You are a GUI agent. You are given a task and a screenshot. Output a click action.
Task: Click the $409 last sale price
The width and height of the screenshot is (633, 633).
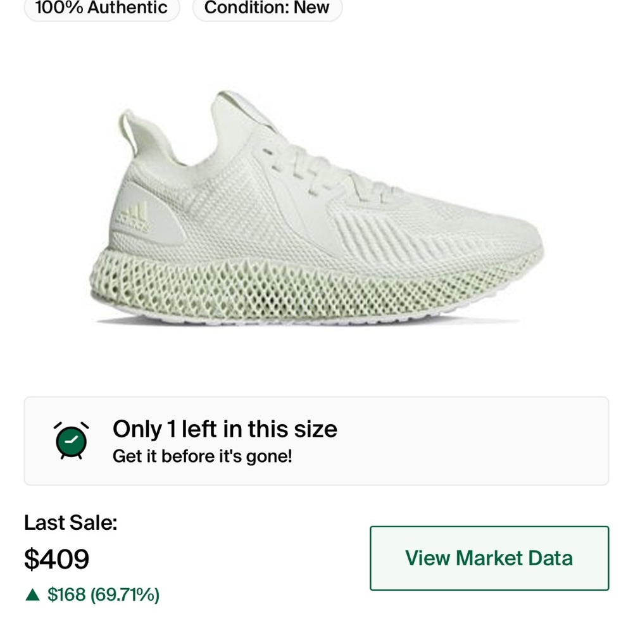tap(56, 559)
